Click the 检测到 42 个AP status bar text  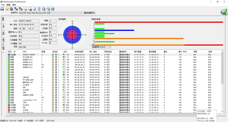pos(22,121)
